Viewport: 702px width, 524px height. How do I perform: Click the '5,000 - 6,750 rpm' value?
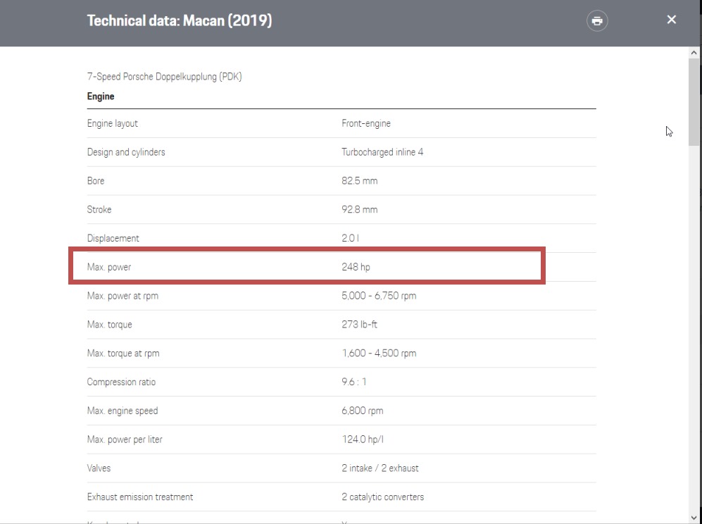tap(379, 296)
